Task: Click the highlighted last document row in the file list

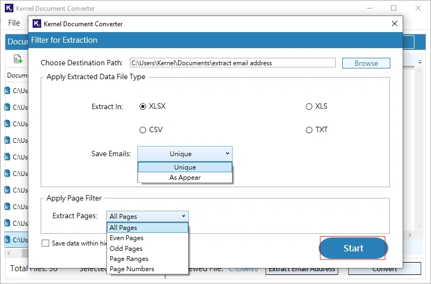Action: pos(17,240)
